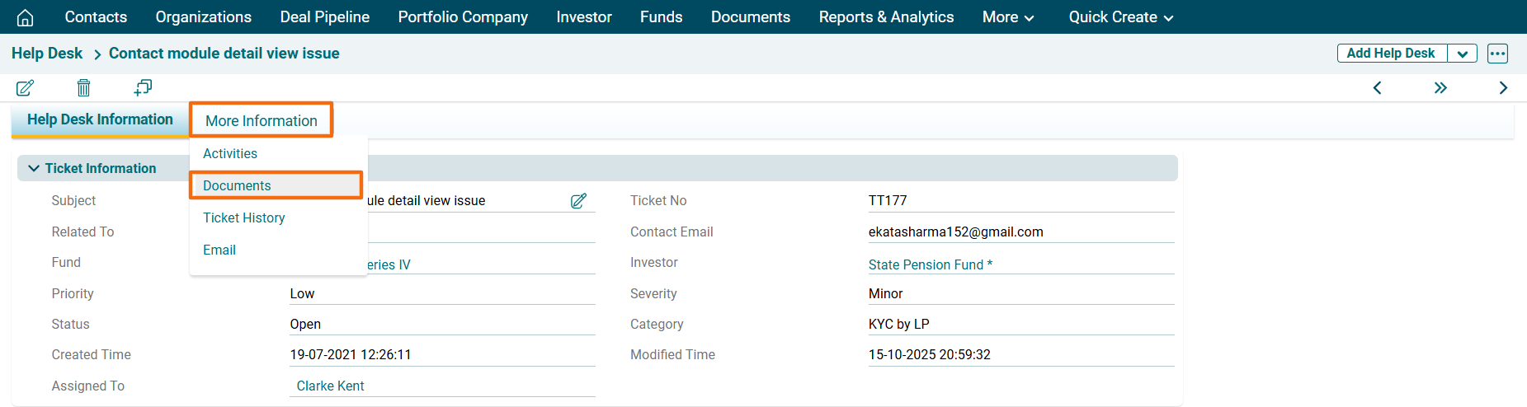Delete ticket using the trash icon
Screen dimensions: 1527x407
[83, 87]
